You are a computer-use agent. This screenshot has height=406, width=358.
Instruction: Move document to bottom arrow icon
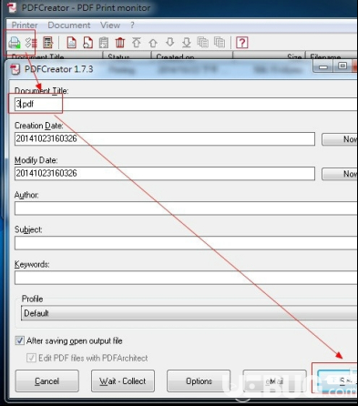point(187,43)
